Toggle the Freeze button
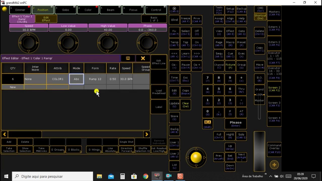Viewport: 322px width, 181px height. (185, 20)
